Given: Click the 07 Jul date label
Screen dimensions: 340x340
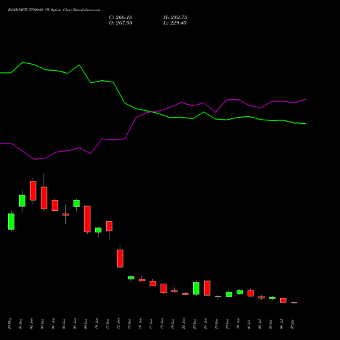Looking at the screenshot, I should tap(292, 324).
